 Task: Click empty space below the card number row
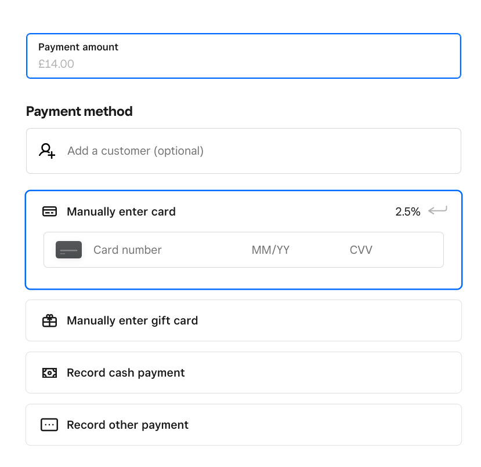pos(244,278)
